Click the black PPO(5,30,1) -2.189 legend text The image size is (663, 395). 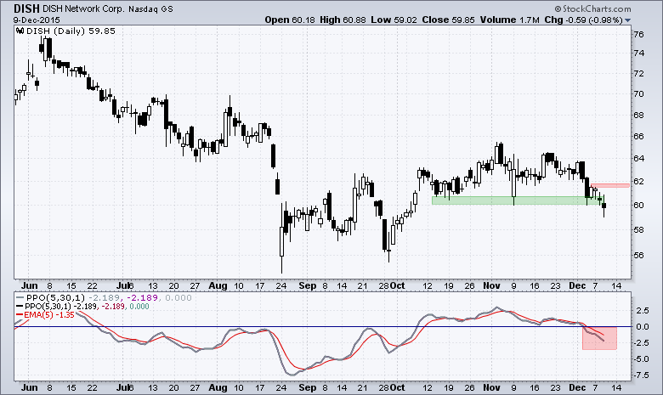pos(87,307)
